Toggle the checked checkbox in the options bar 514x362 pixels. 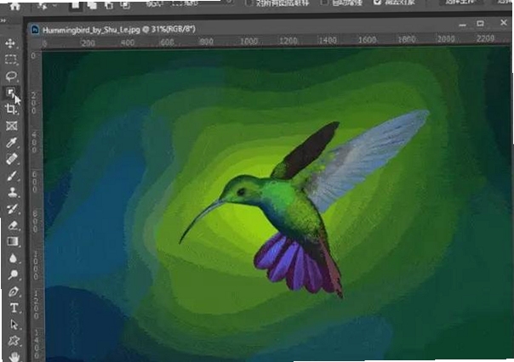[x=377, y=3]
